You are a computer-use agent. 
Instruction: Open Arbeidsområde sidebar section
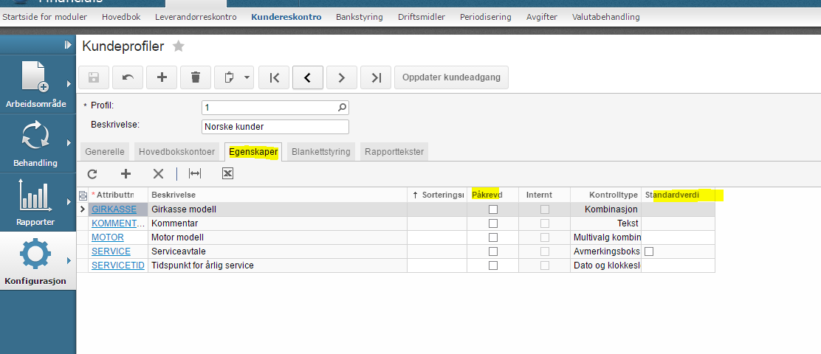tap(36, 83)
